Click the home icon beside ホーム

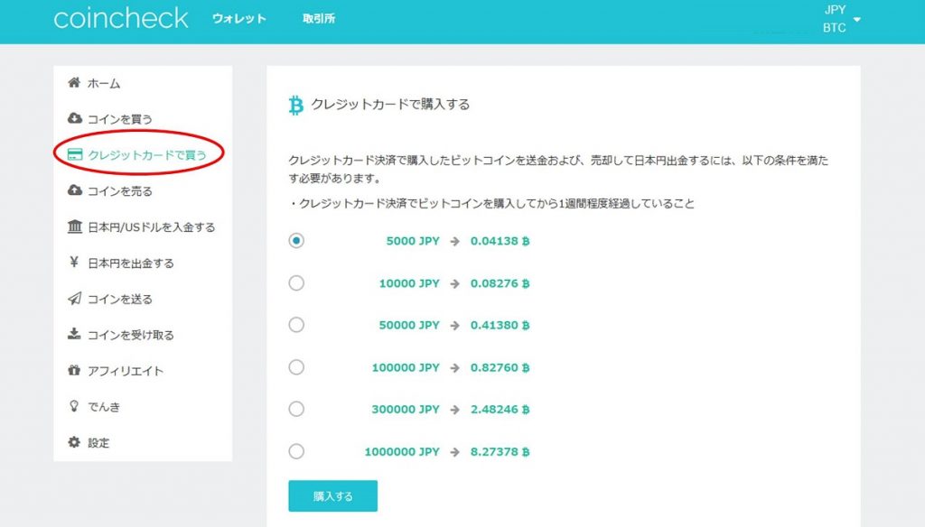click(x=74, y=82)
